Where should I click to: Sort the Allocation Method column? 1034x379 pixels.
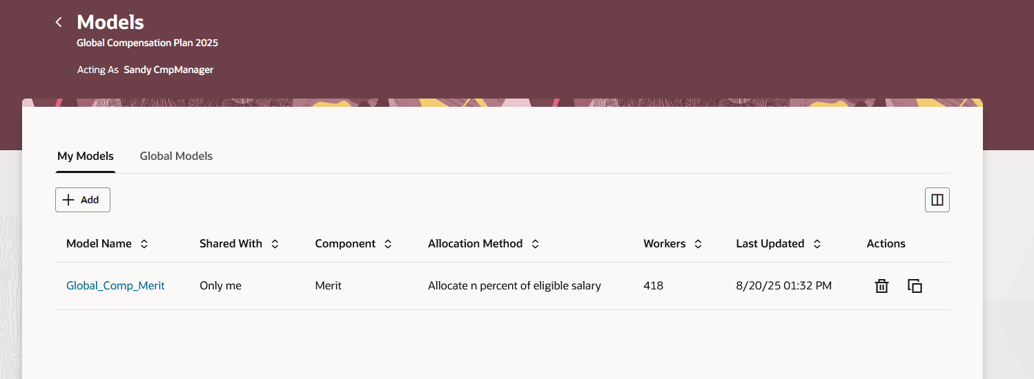(535, 244)
